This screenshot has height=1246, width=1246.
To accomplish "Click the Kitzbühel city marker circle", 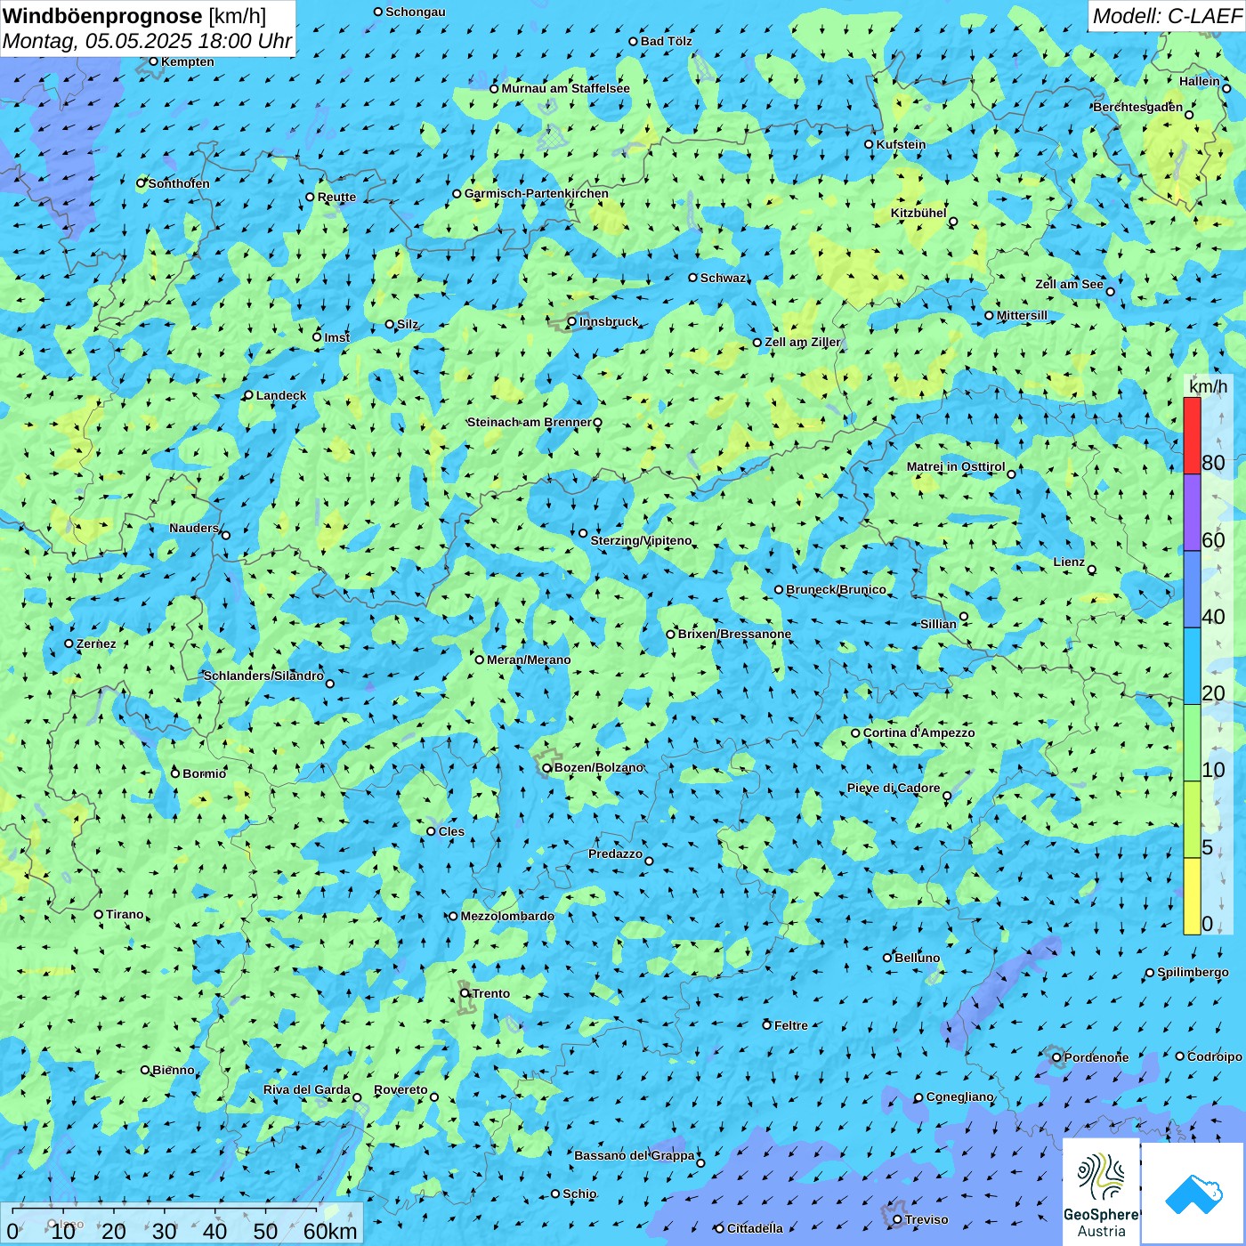I will tap(953, 222).
